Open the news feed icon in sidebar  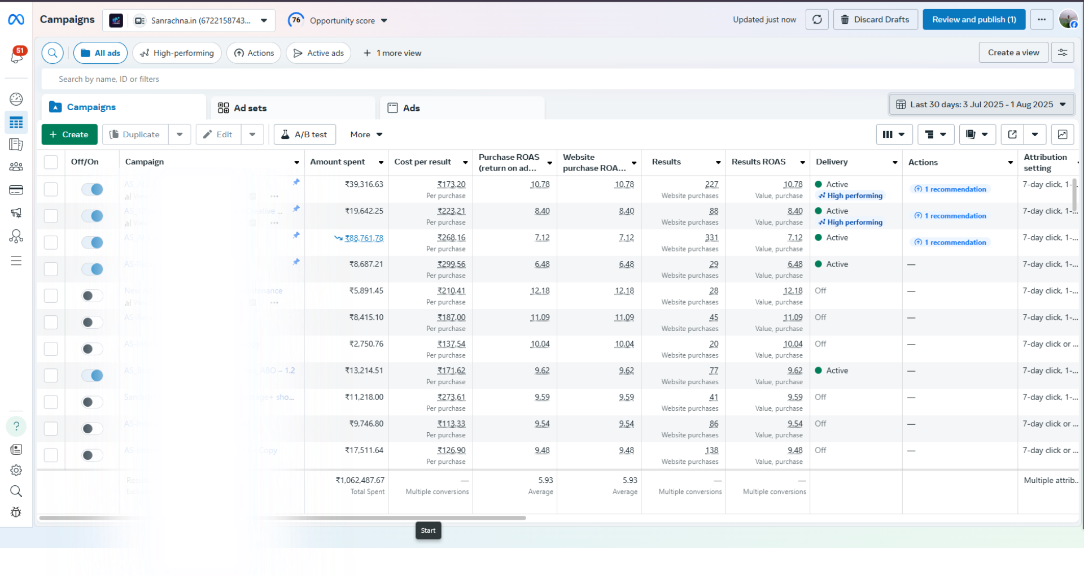(16, 450)
